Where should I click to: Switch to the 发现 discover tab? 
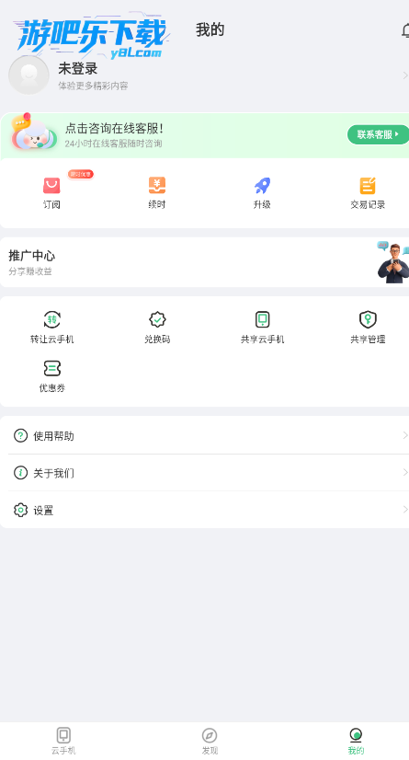pyautogui.click(x=210, y=741)
